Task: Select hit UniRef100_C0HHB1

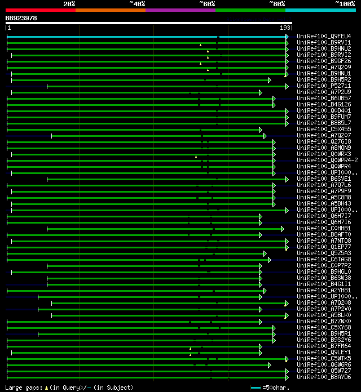Action: 324,228
